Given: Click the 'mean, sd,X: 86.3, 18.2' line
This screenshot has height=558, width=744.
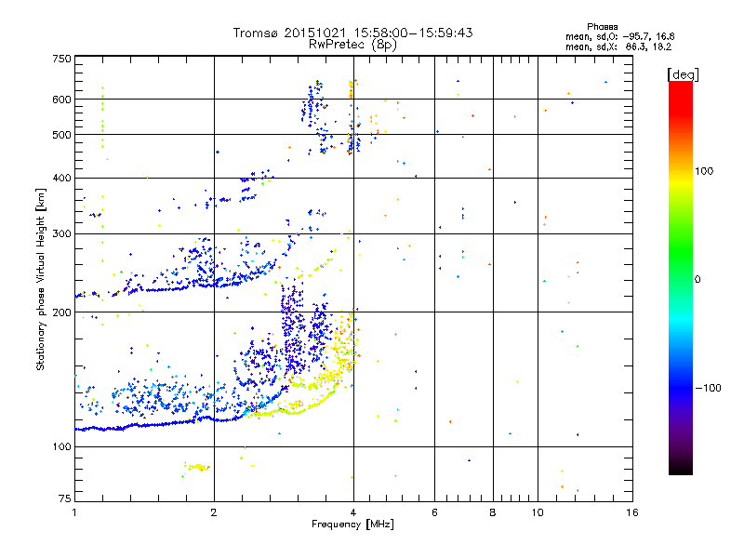Looking at the screenshot, I should [618, 46].
